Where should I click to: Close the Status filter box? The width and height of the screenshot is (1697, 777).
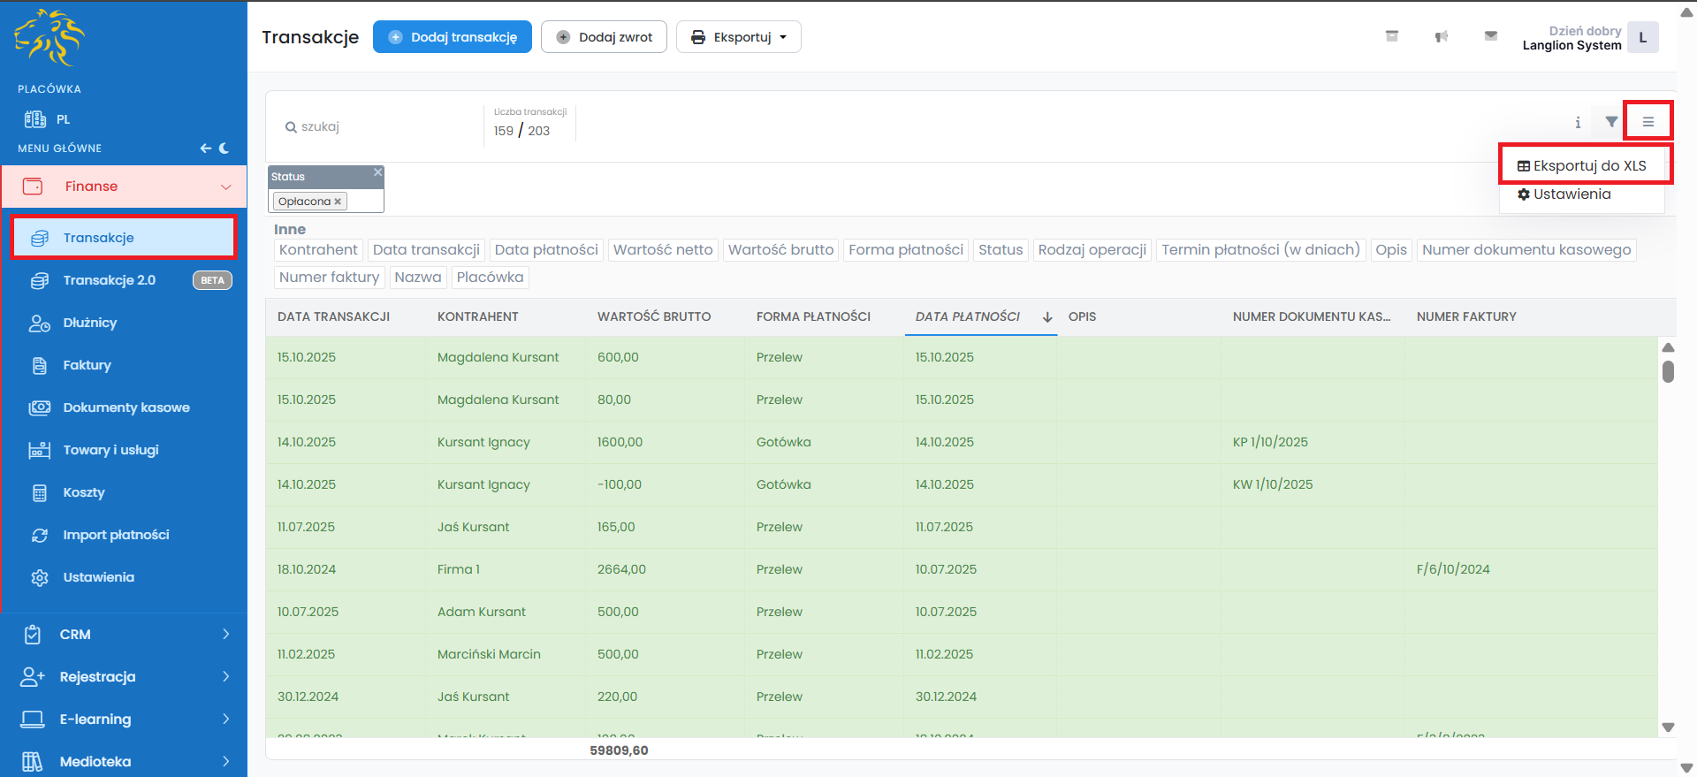point(377,172)
